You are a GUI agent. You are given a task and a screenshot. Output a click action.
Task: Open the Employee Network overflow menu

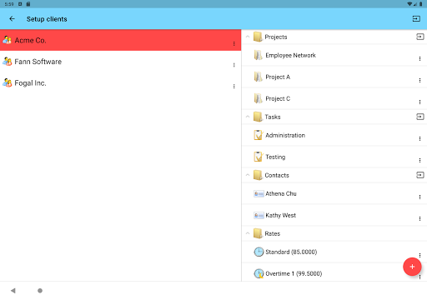click(419, 58)
